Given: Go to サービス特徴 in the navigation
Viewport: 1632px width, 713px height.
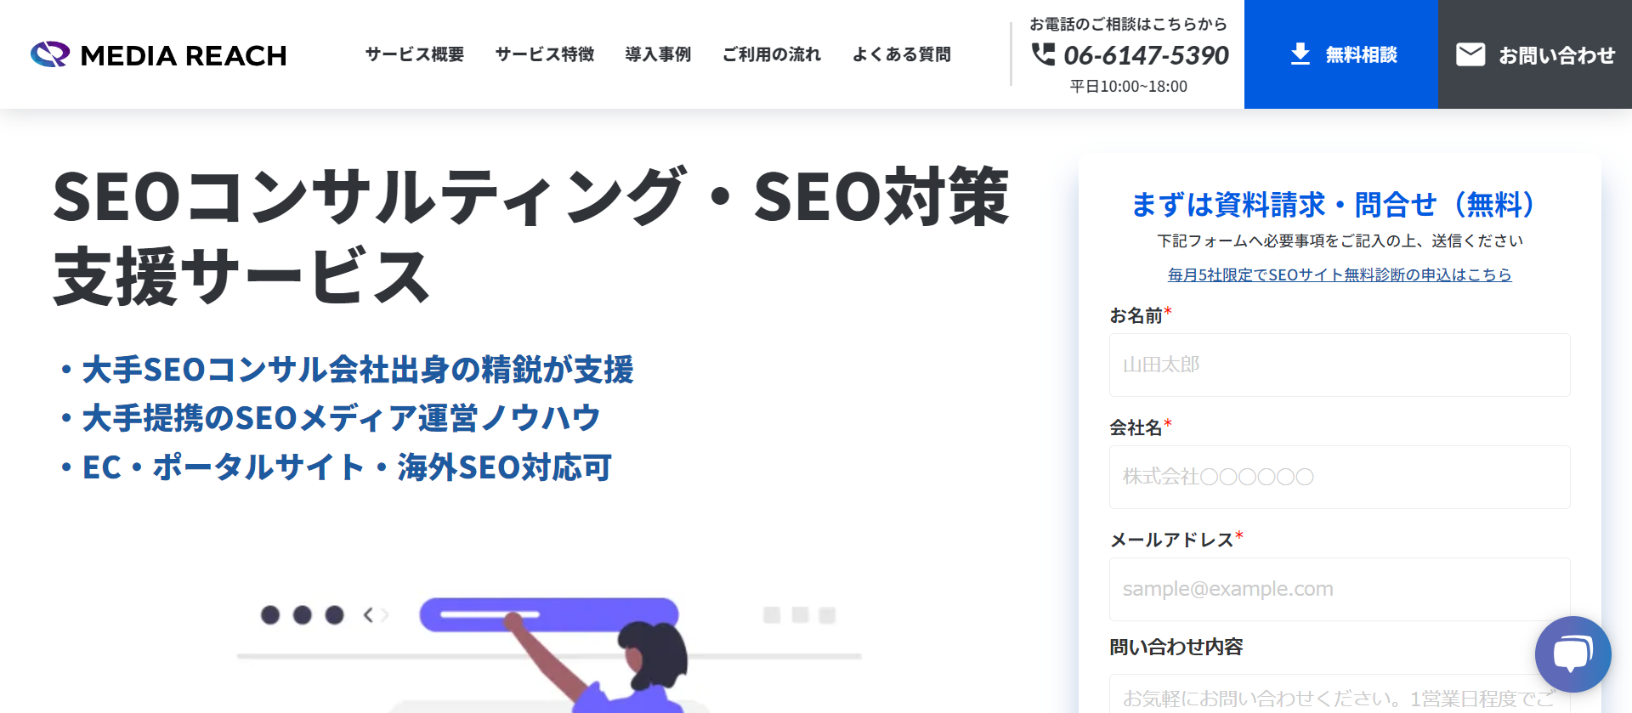Looking at the screenshot, I should [545, 54].
